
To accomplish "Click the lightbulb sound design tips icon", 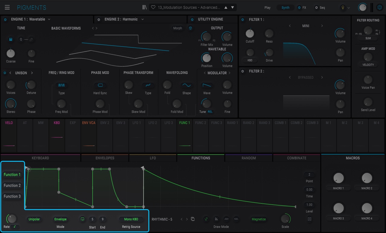I will point(343,8).
